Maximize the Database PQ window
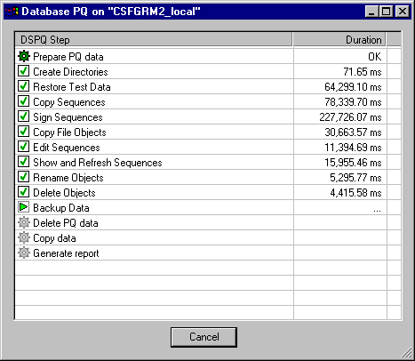 [x=387, y=12]
